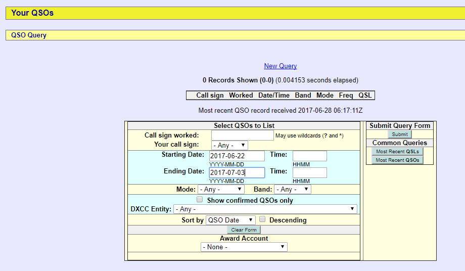This screenshot has width=465, height=271.
Task: Click the Worked column header
Action: tap(241, 95)
